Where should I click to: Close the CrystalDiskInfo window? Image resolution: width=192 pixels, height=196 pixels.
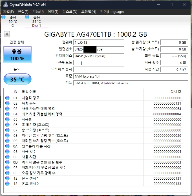pos(184,5)
